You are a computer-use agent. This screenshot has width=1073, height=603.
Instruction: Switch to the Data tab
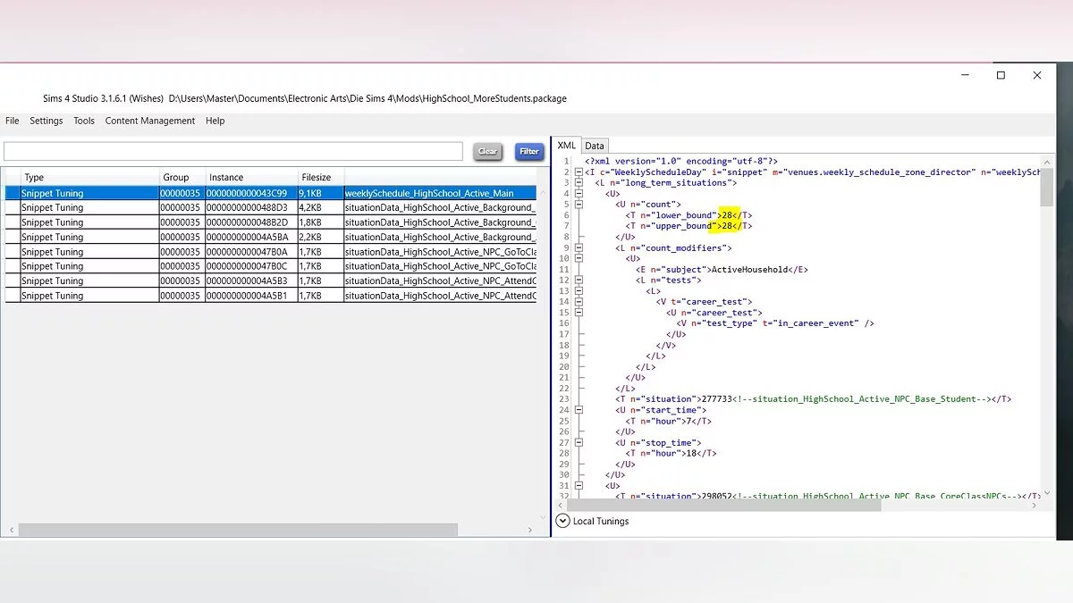click(x=595, y=146)
